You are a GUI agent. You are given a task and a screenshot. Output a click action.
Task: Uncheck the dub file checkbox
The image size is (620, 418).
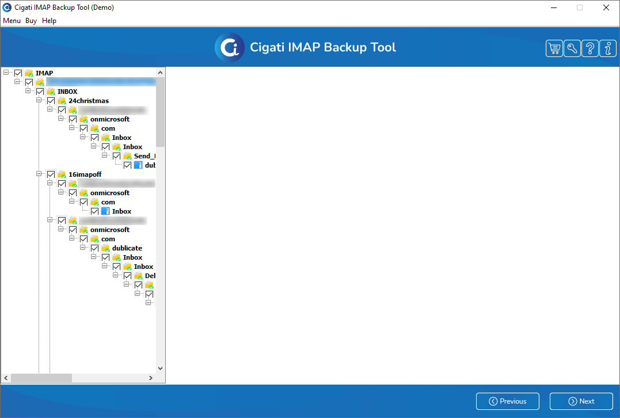coord(127,165)
